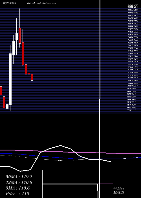The image size is (141, 198).
Task: Click the last red candle on chart
Action: point(32,77)
